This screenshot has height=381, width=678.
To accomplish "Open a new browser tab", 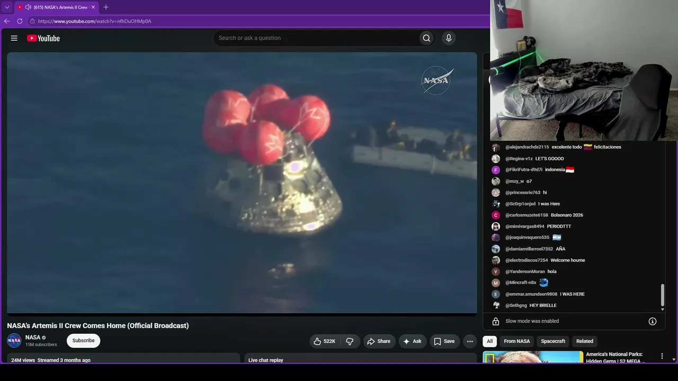I will pyautogui.click(x=106, y=7).
